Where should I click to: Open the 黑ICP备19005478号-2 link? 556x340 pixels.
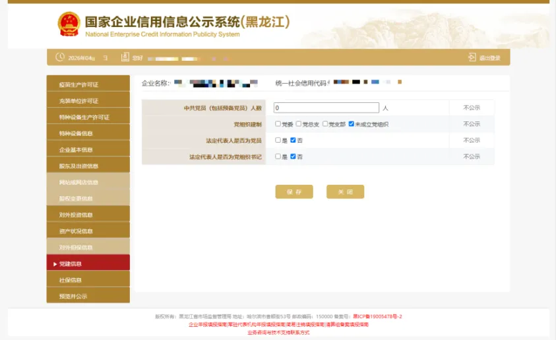377,316
